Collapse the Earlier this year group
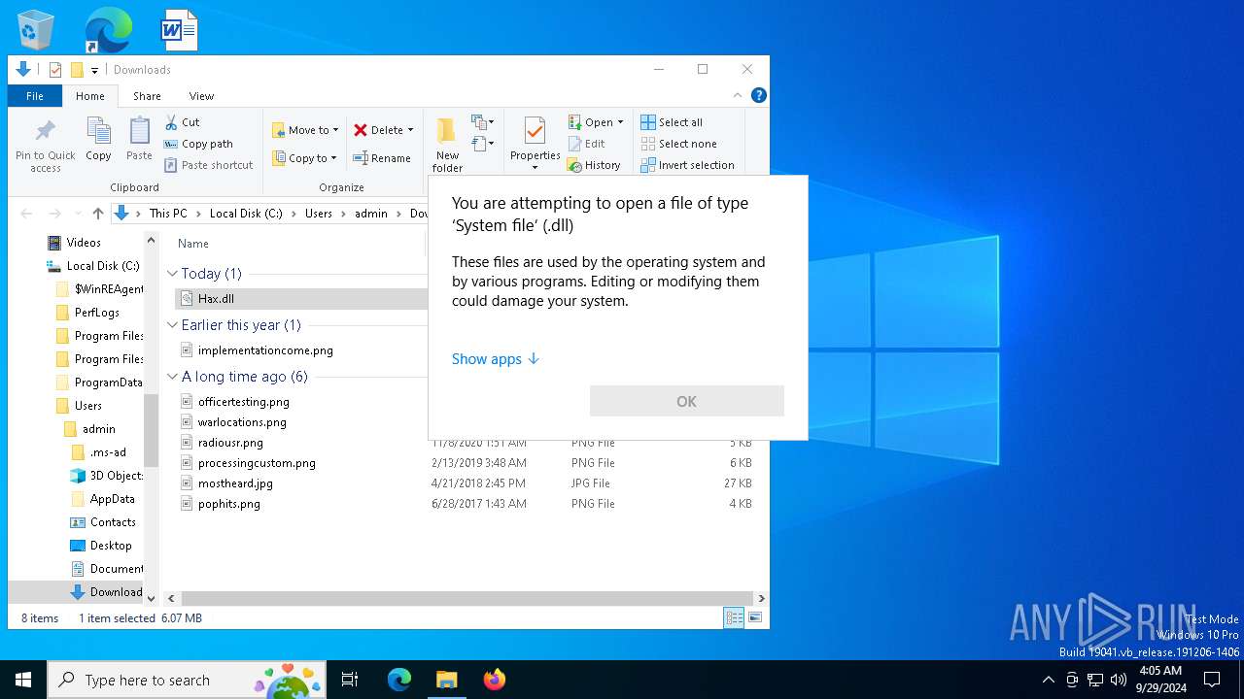This screenshot has height=699, width=1244. point(172,325)
